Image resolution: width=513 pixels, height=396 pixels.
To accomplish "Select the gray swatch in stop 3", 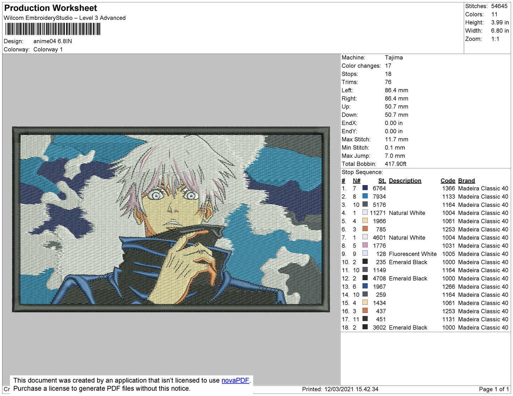I will point(365,204).
